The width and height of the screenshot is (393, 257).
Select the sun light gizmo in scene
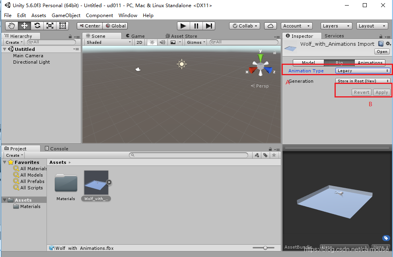pos(182,64)
